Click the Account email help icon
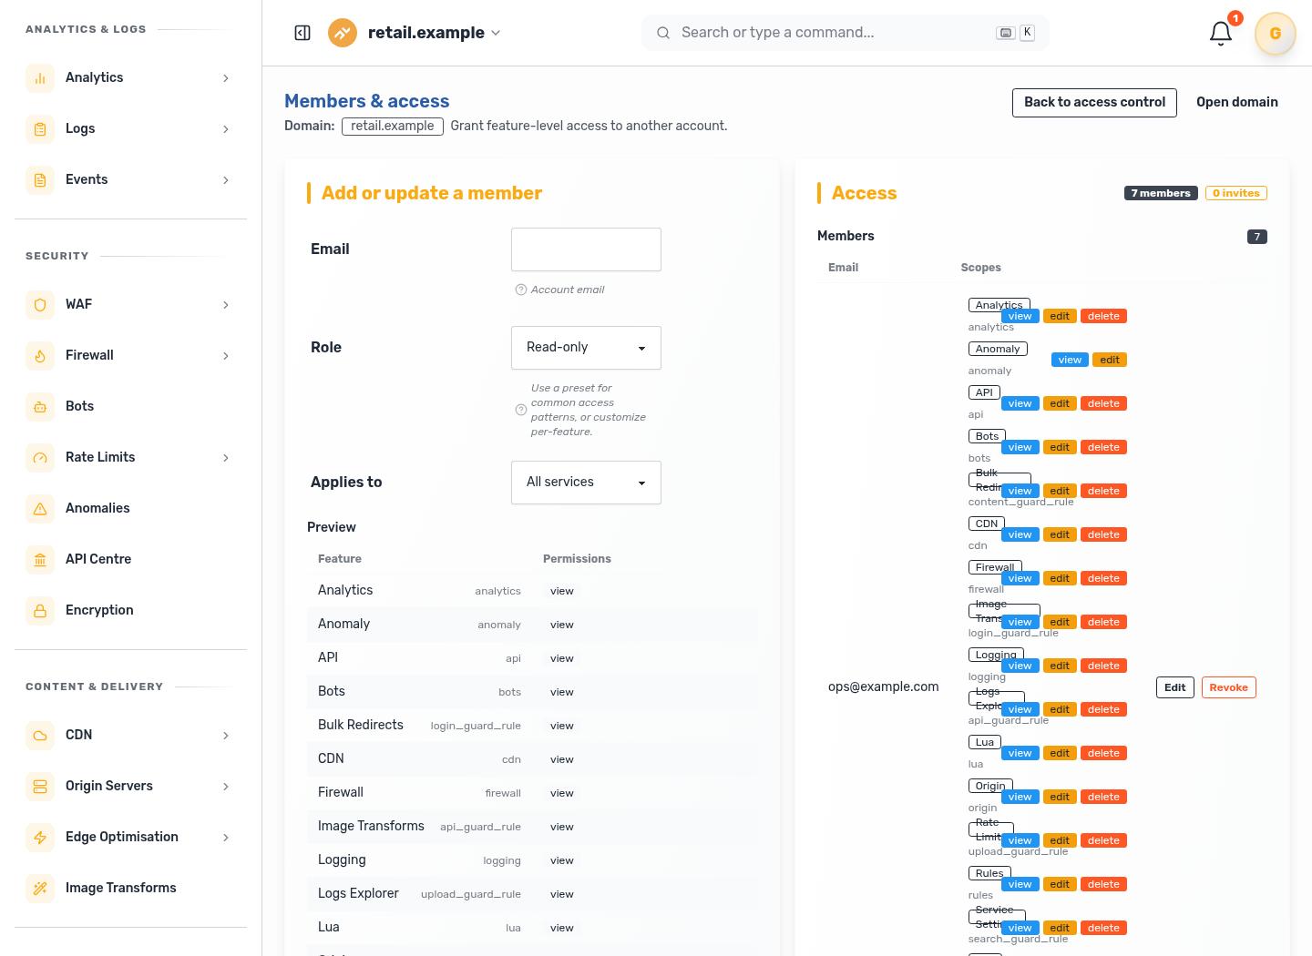1312x956 pixels. click(x=521, y=290)
